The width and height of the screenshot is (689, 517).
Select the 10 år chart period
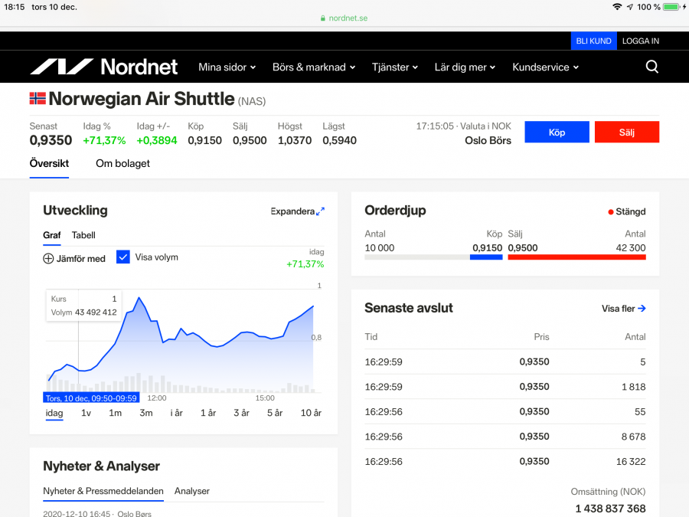click(x=311, y=413)
